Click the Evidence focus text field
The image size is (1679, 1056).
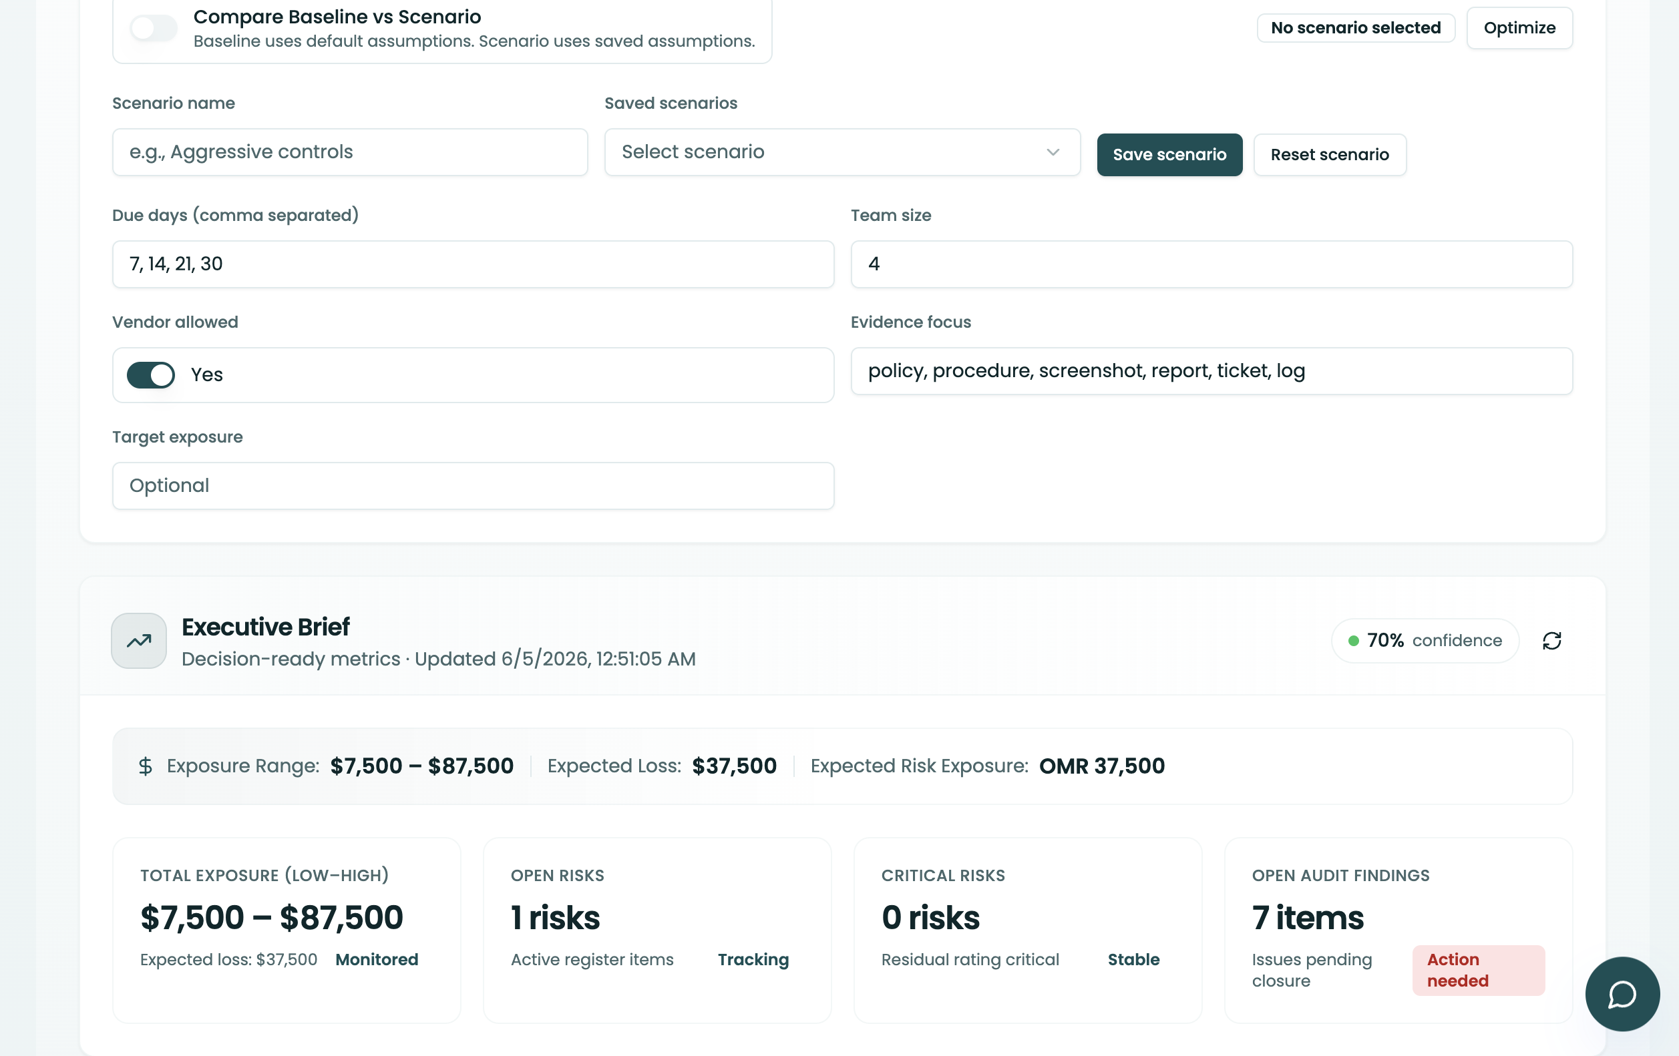[1212, 371]
